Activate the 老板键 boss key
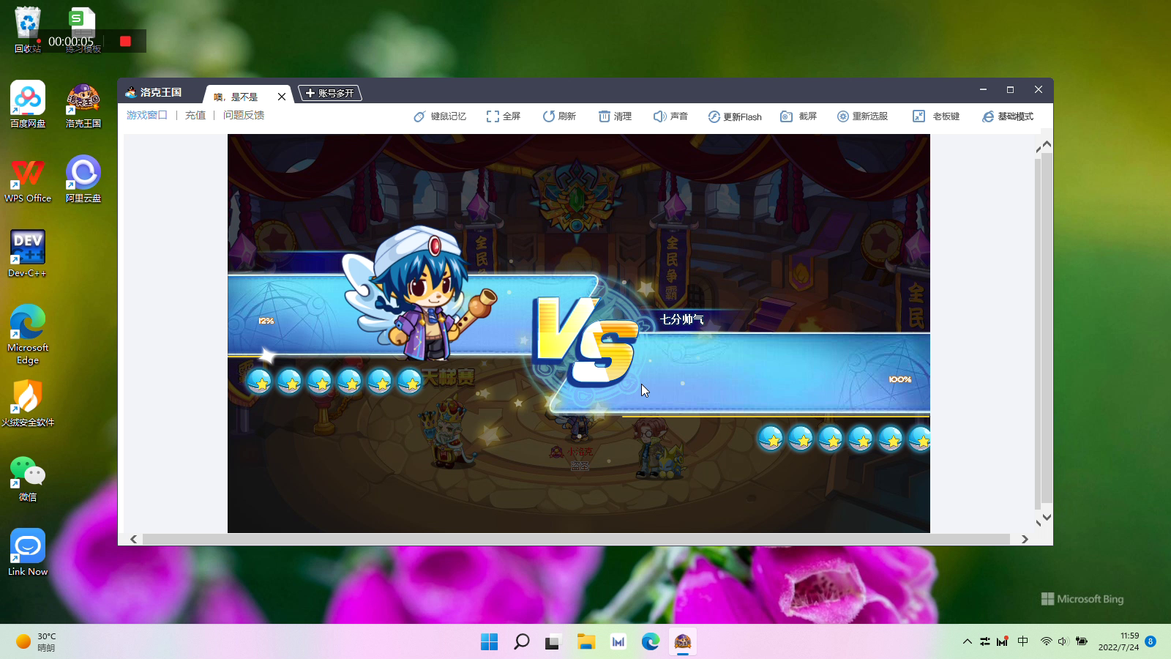This screenshot has width=1171, height=659. coord(936,116)
